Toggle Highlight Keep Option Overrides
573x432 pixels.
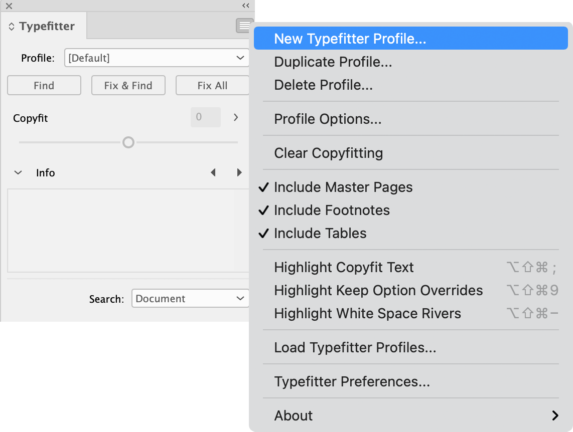click(411, 290)
